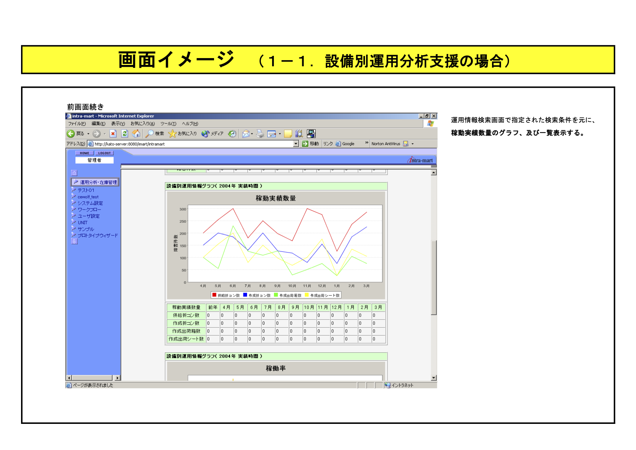636x450 pixels.
Task: Click the History clock icon
Action: click(232, 134)
